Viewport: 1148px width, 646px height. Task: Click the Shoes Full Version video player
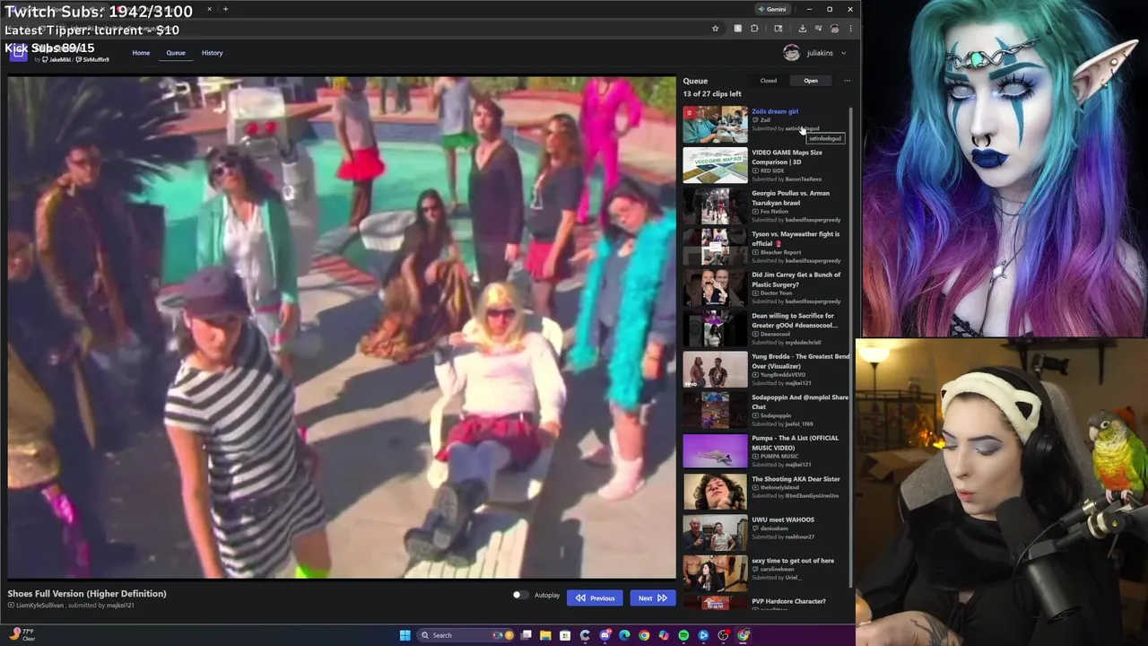(x=341, y=327)
